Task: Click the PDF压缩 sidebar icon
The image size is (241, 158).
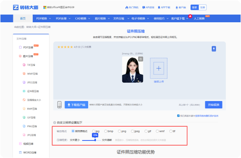Action: [x=20, y=47]
